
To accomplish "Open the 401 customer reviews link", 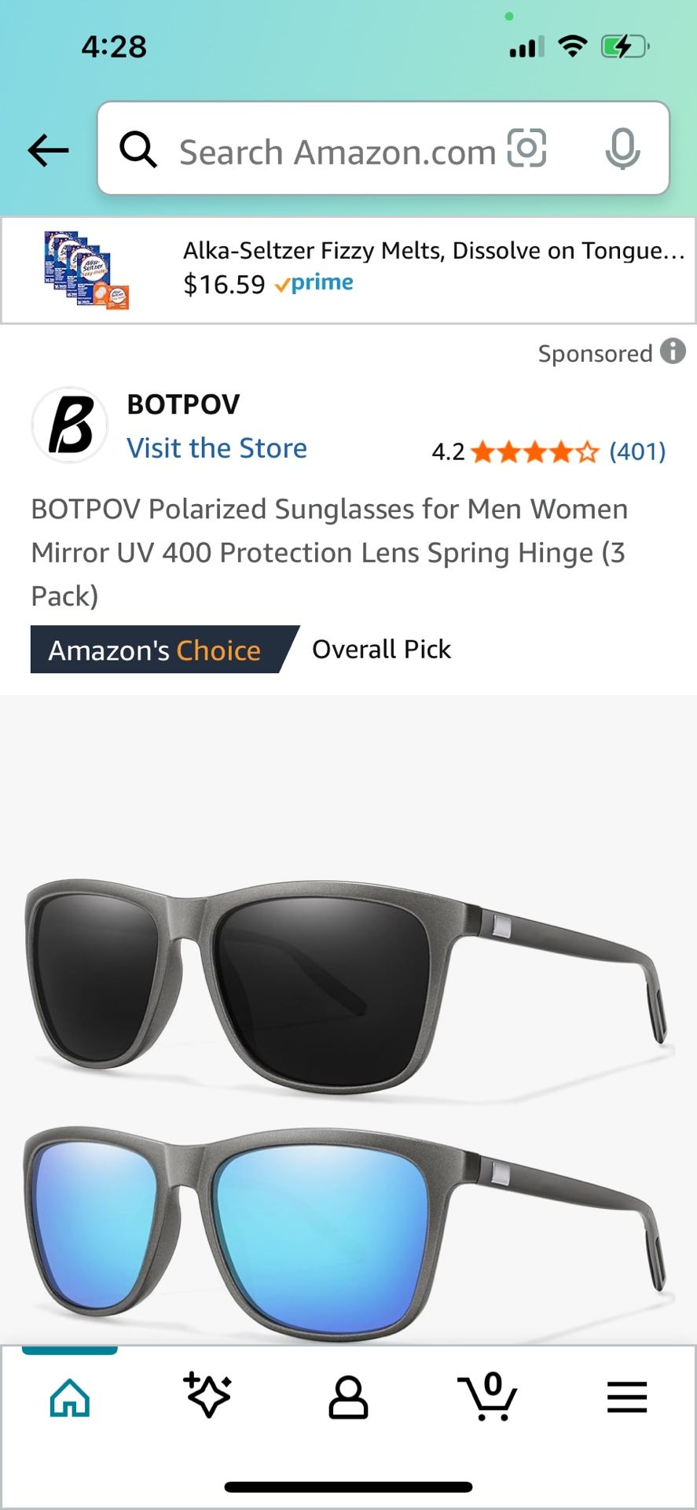I will coord(637,451).
